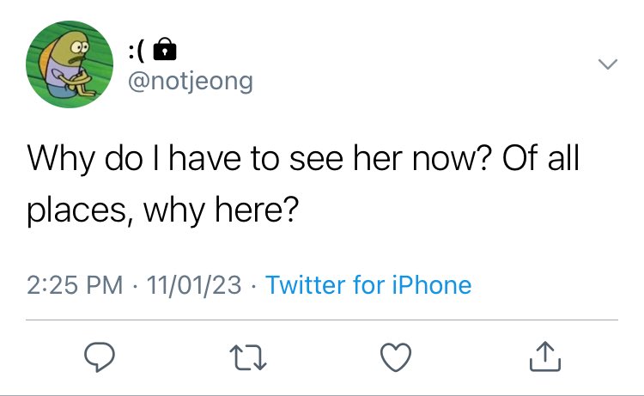The height and width of the screenshot is (396, 644).
Task: Click the words "Of all" in the tweet
Action: point(541,157)
